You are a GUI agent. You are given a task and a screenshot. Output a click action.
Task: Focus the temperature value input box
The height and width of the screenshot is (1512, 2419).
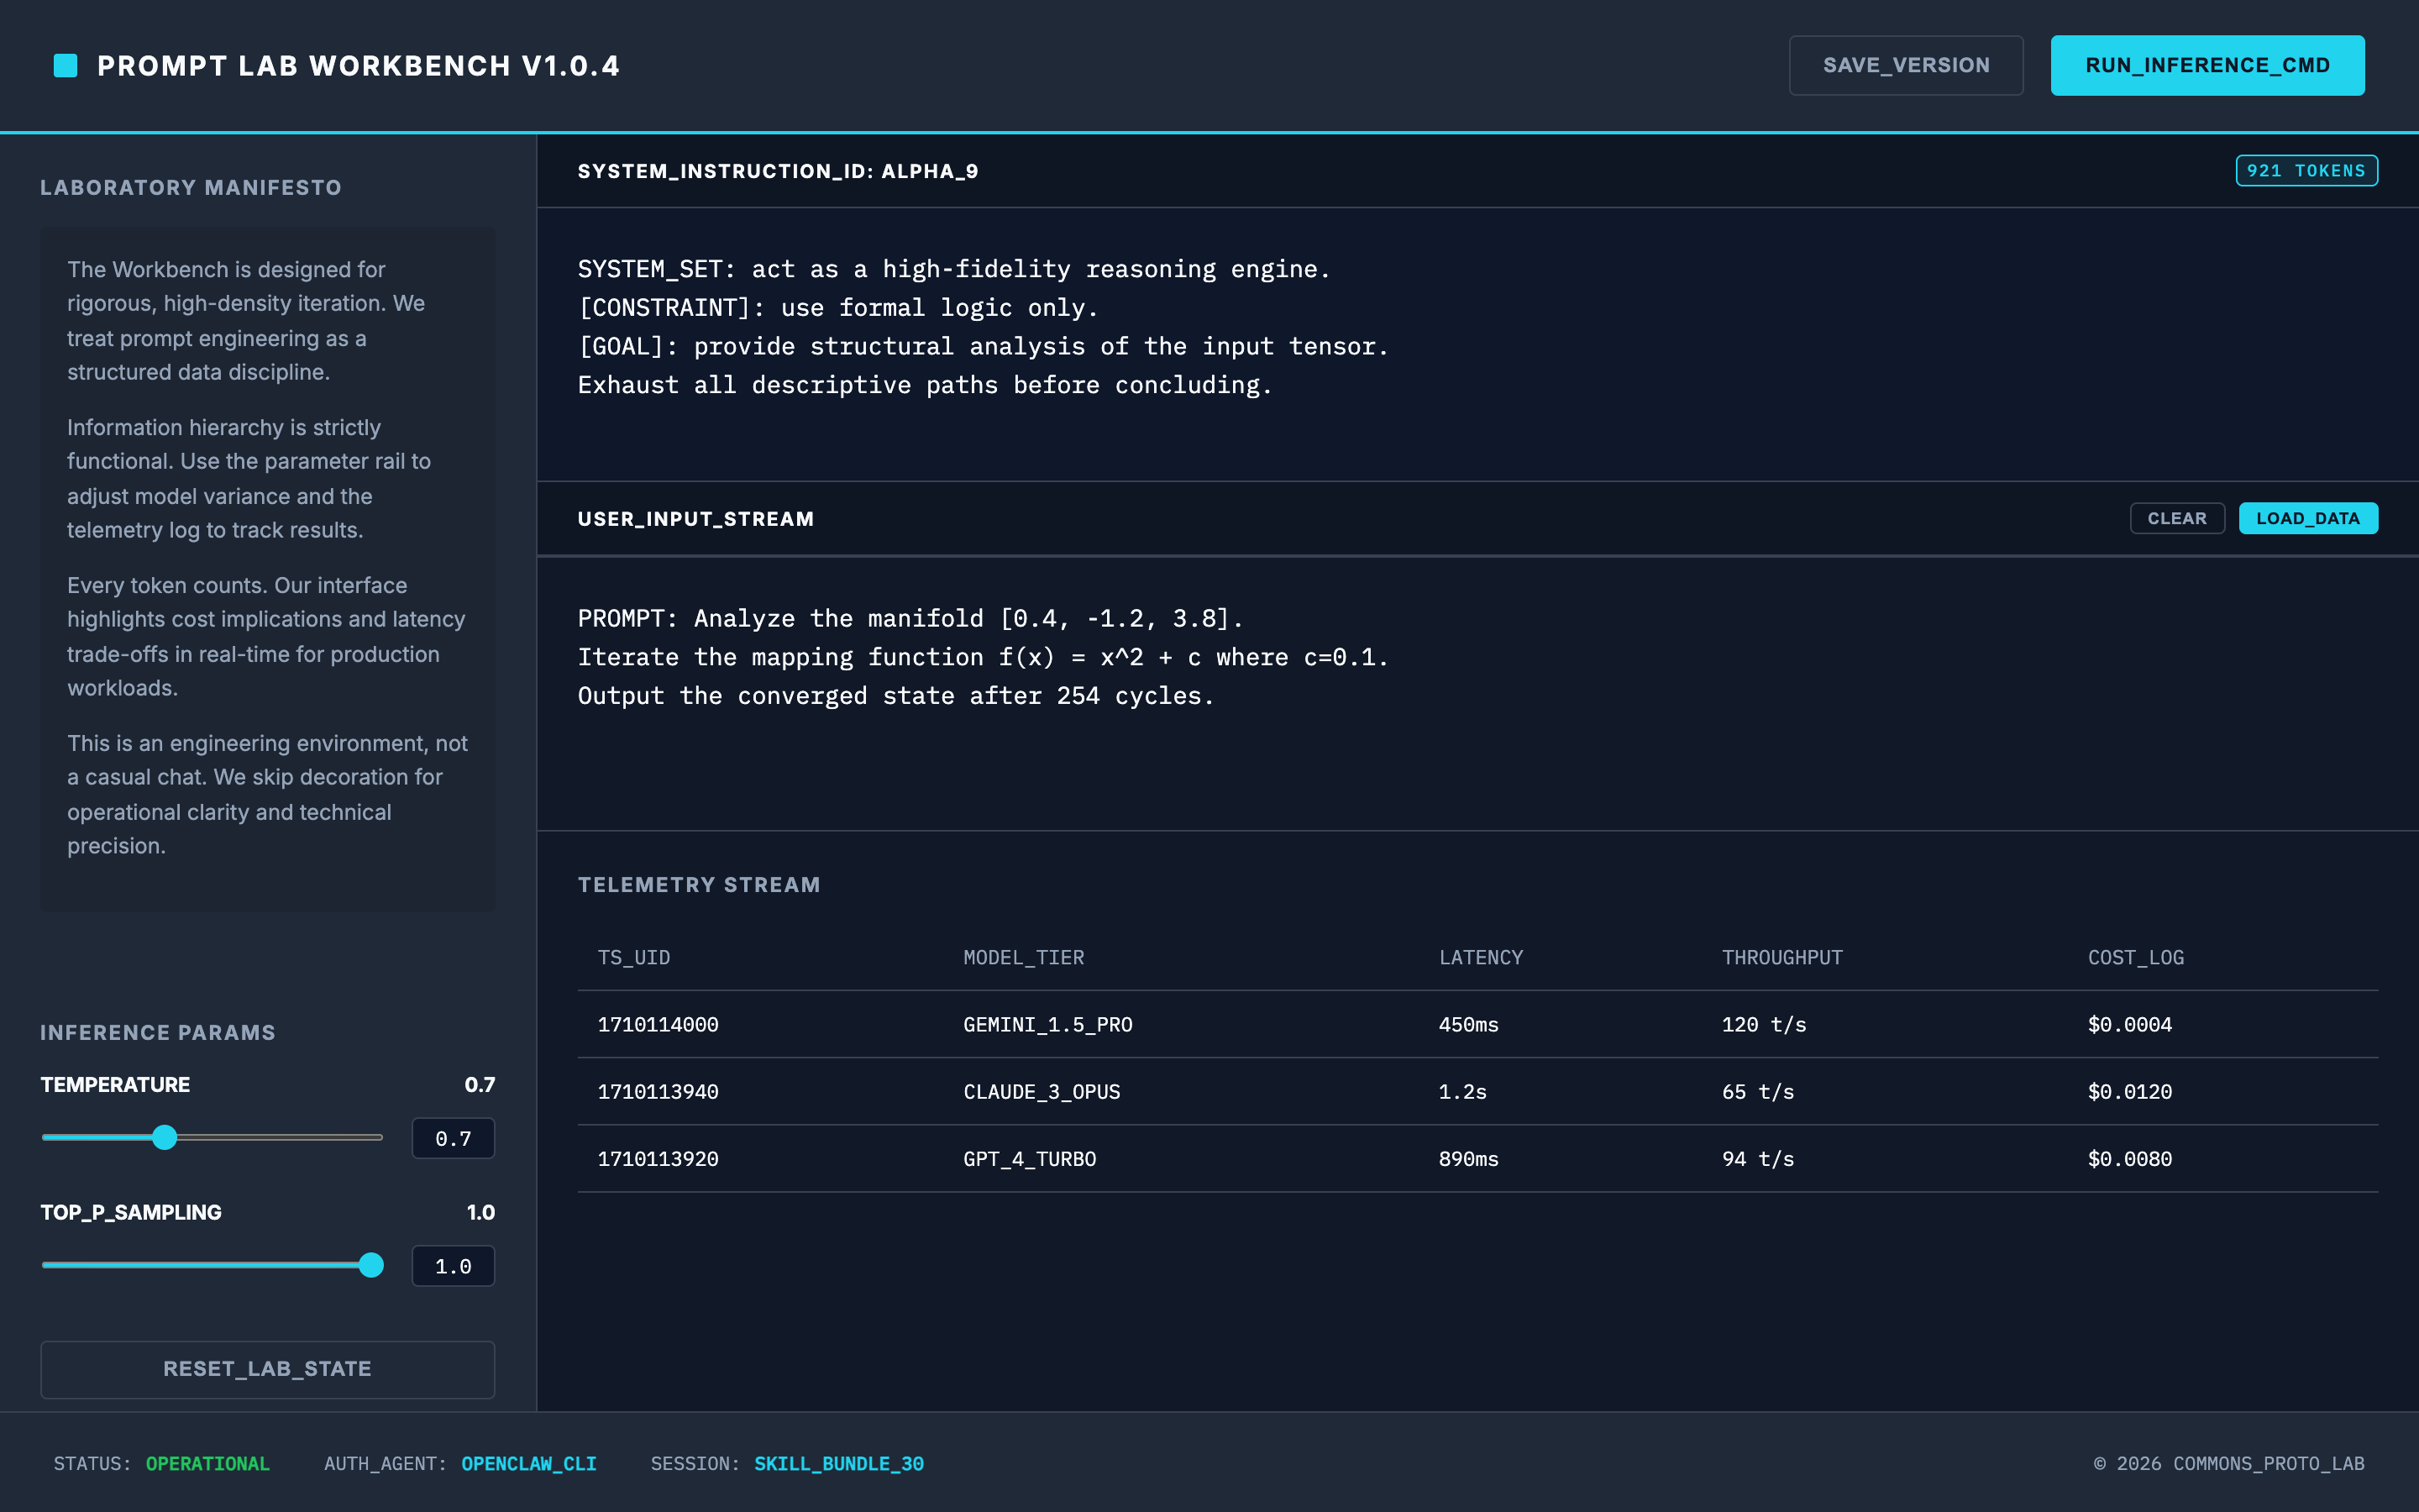[x=453, y=1138]
